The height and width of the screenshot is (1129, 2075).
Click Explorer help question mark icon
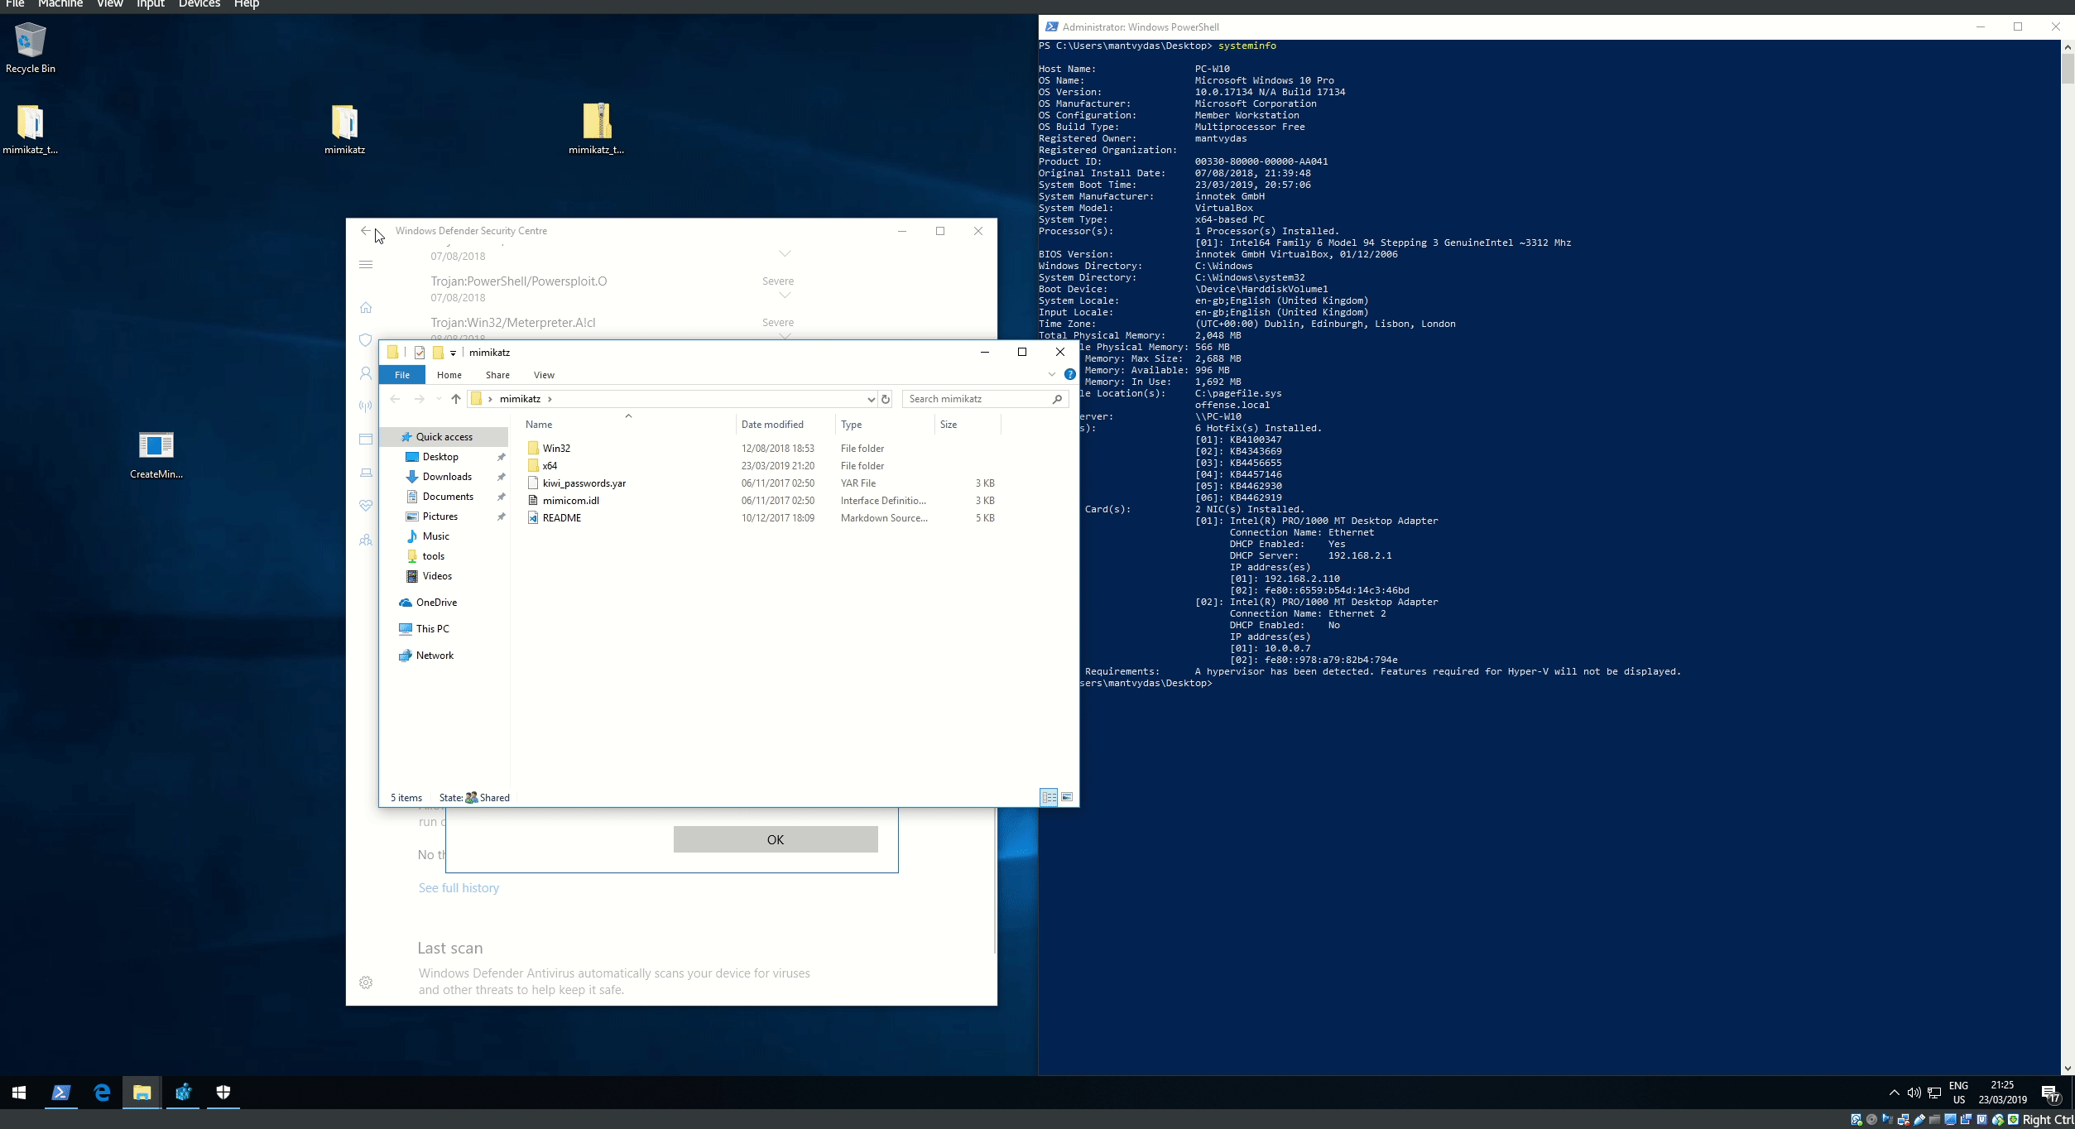coord(1069,375)
